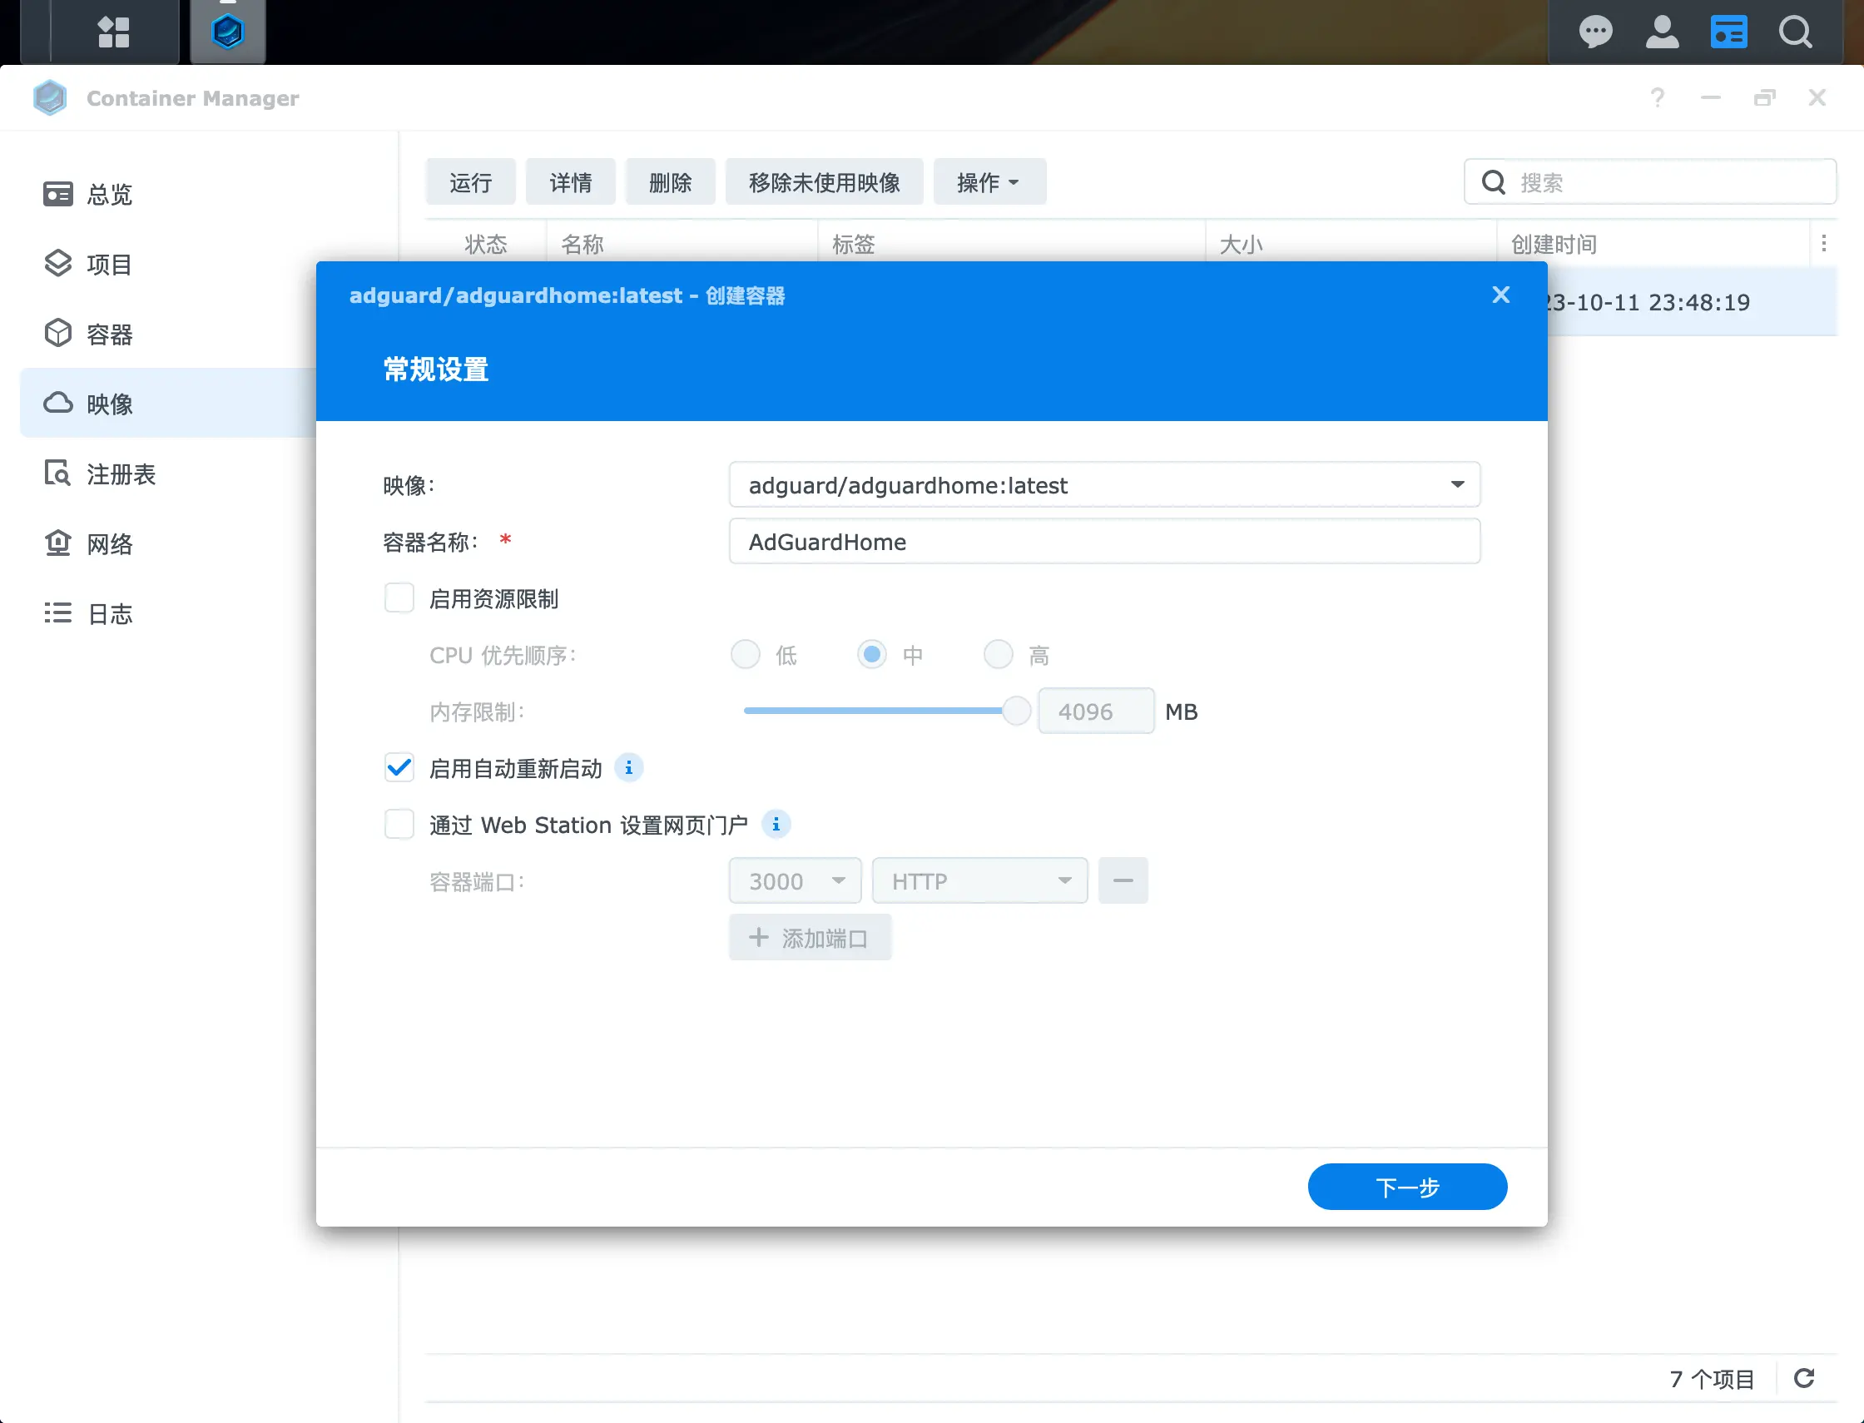Click the 创建时间 column header
1864x1423 pixels.
(x=1652, y=244)
